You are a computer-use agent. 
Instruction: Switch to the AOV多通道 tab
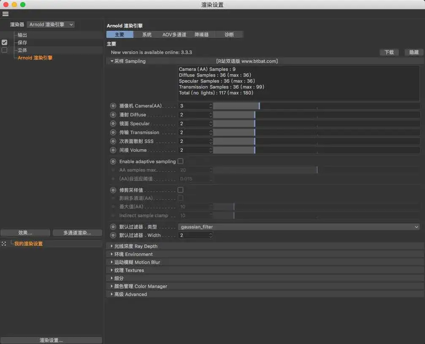pyautogui.click(x=174, y=35)
